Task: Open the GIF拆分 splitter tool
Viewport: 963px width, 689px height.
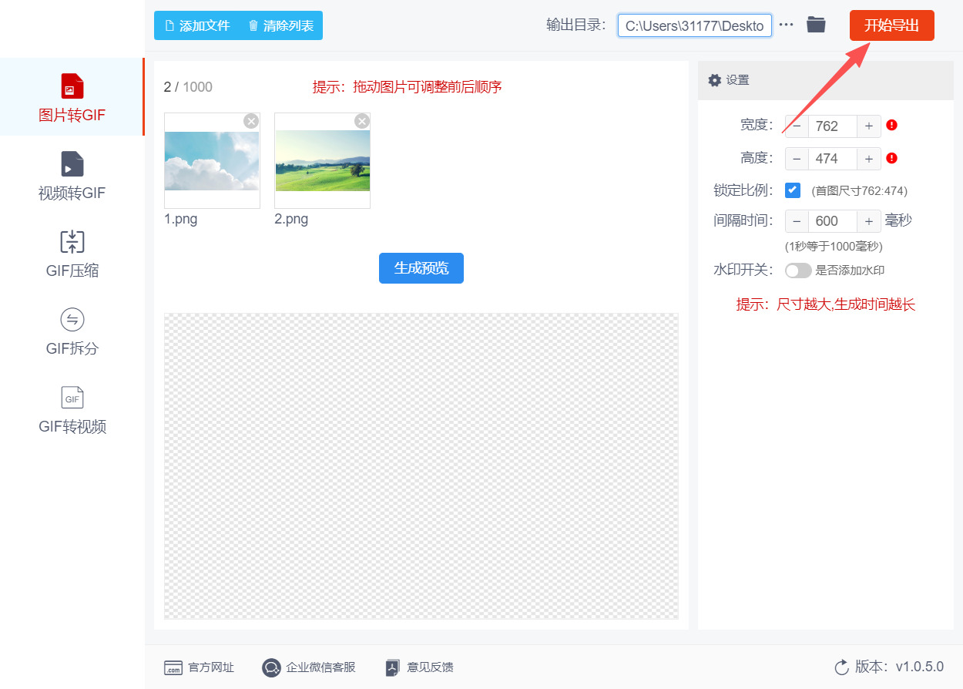Action: [71, 331]
